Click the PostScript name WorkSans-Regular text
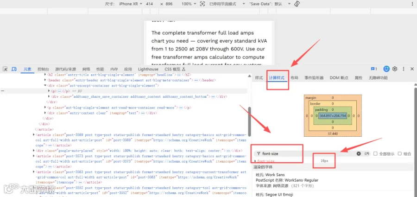 pos(287,180)
